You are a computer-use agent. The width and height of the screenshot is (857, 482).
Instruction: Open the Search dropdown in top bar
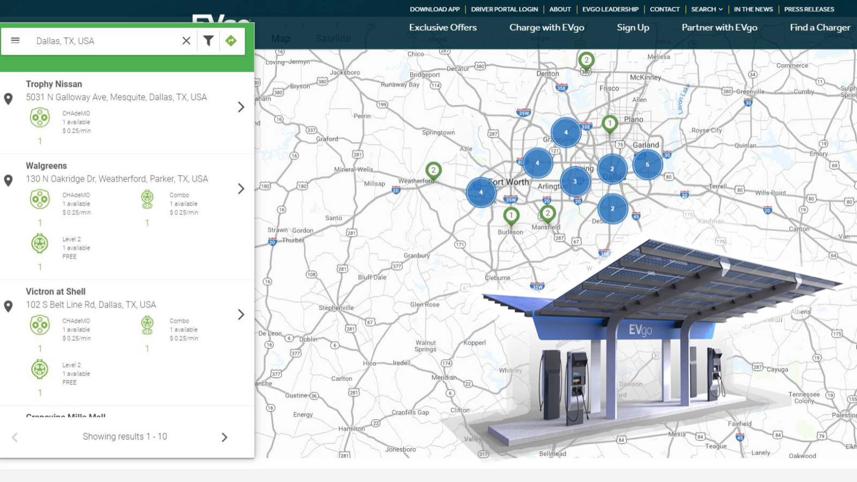706,9
